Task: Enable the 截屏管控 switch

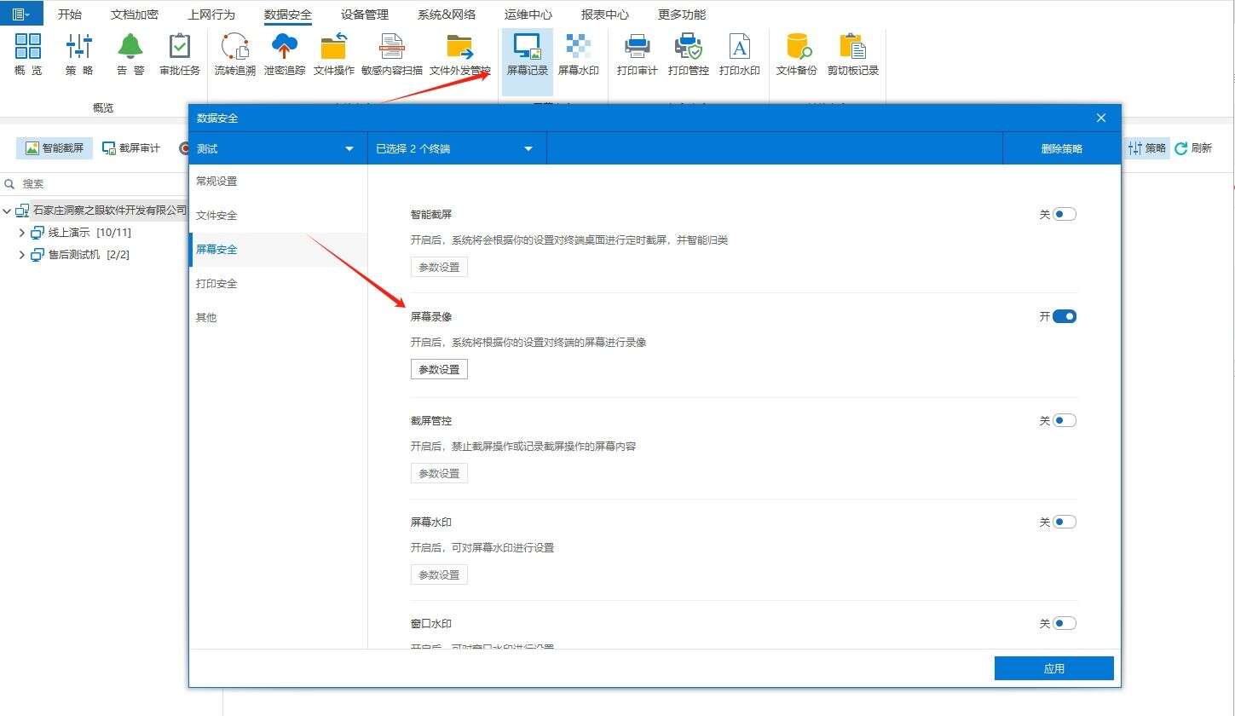Action: click(x=1063, y=420)
